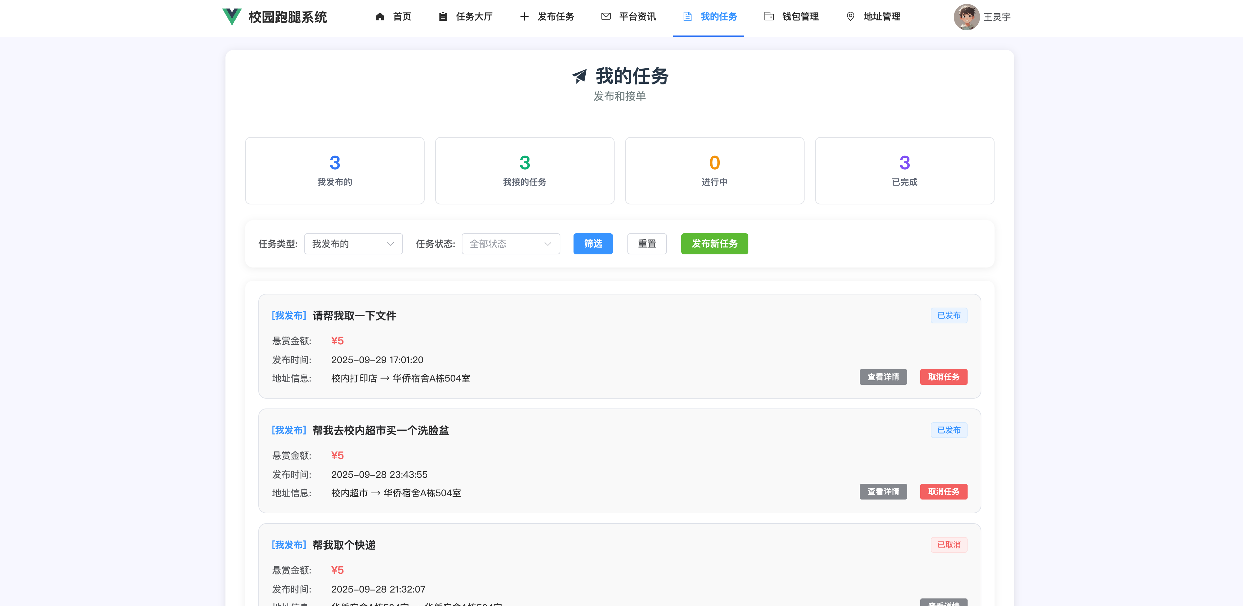
Task: Click the chevron arrow in 任务状态 select
Action: [x=547, y=244]
